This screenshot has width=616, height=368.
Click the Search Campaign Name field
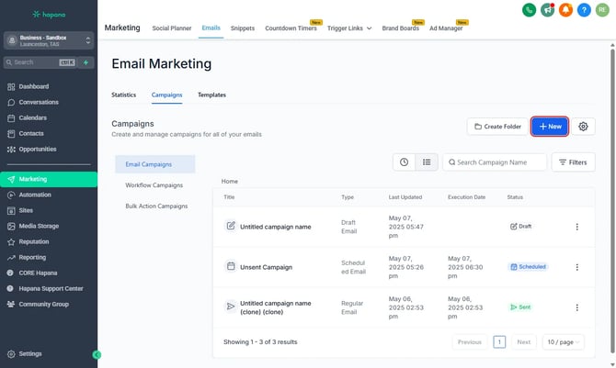[496, 162]
